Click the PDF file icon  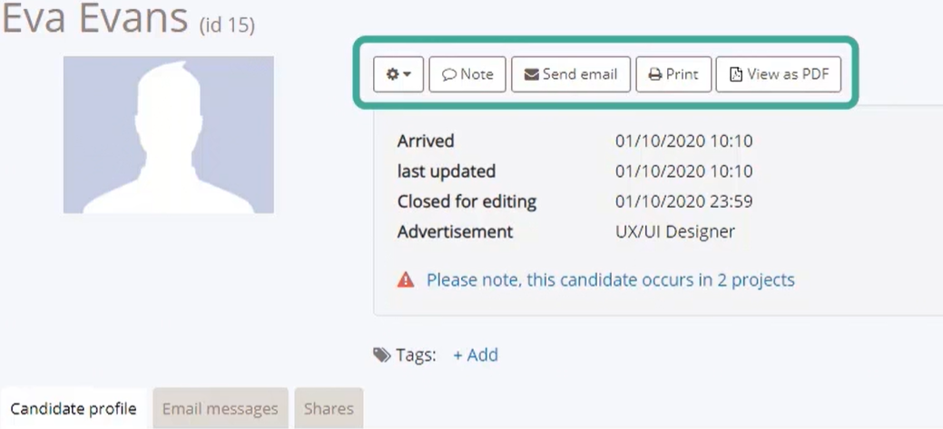(735, 74)
